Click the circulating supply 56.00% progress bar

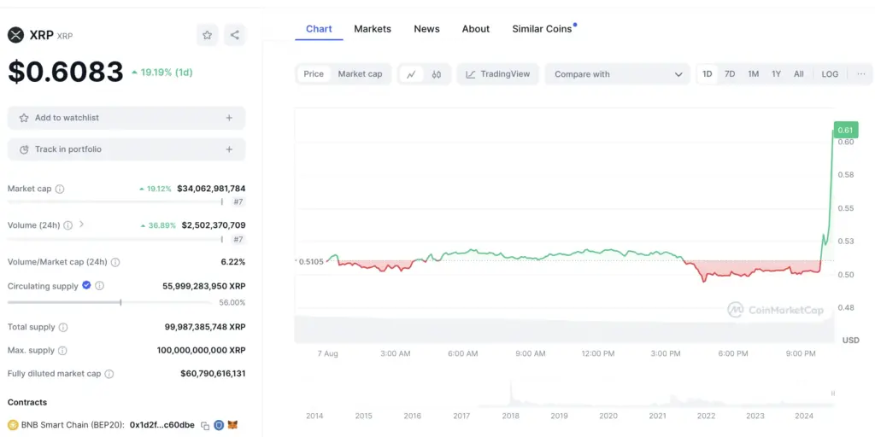[109, 303]
